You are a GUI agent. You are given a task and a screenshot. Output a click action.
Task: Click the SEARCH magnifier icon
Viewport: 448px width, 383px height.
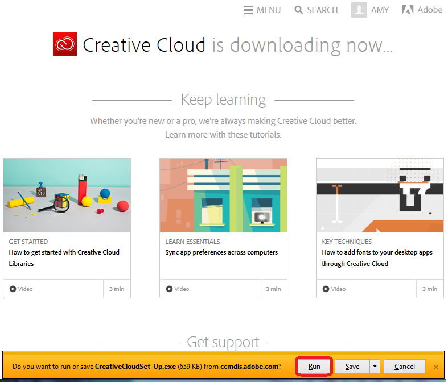[x=298, y=10]
